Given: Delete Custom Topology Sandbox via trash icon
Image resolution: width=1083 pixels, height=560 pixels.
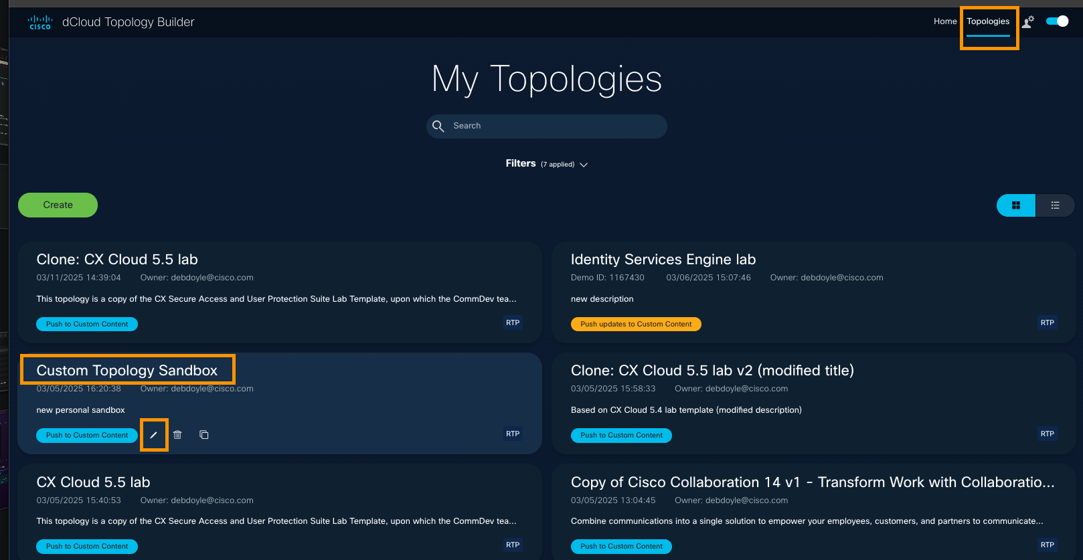Looking at the screenshot, I should pos(177,435).
